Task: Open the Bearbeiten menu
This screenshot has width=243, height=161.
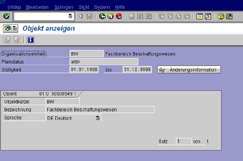Action: 38,7
